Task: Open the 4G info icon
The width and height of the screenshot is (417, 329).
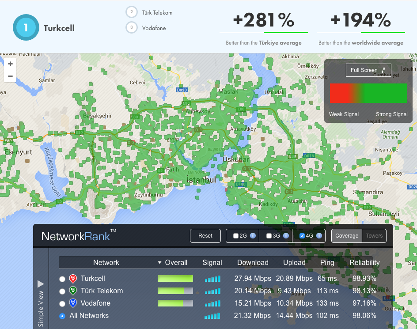Action: (x=319, y=236)
